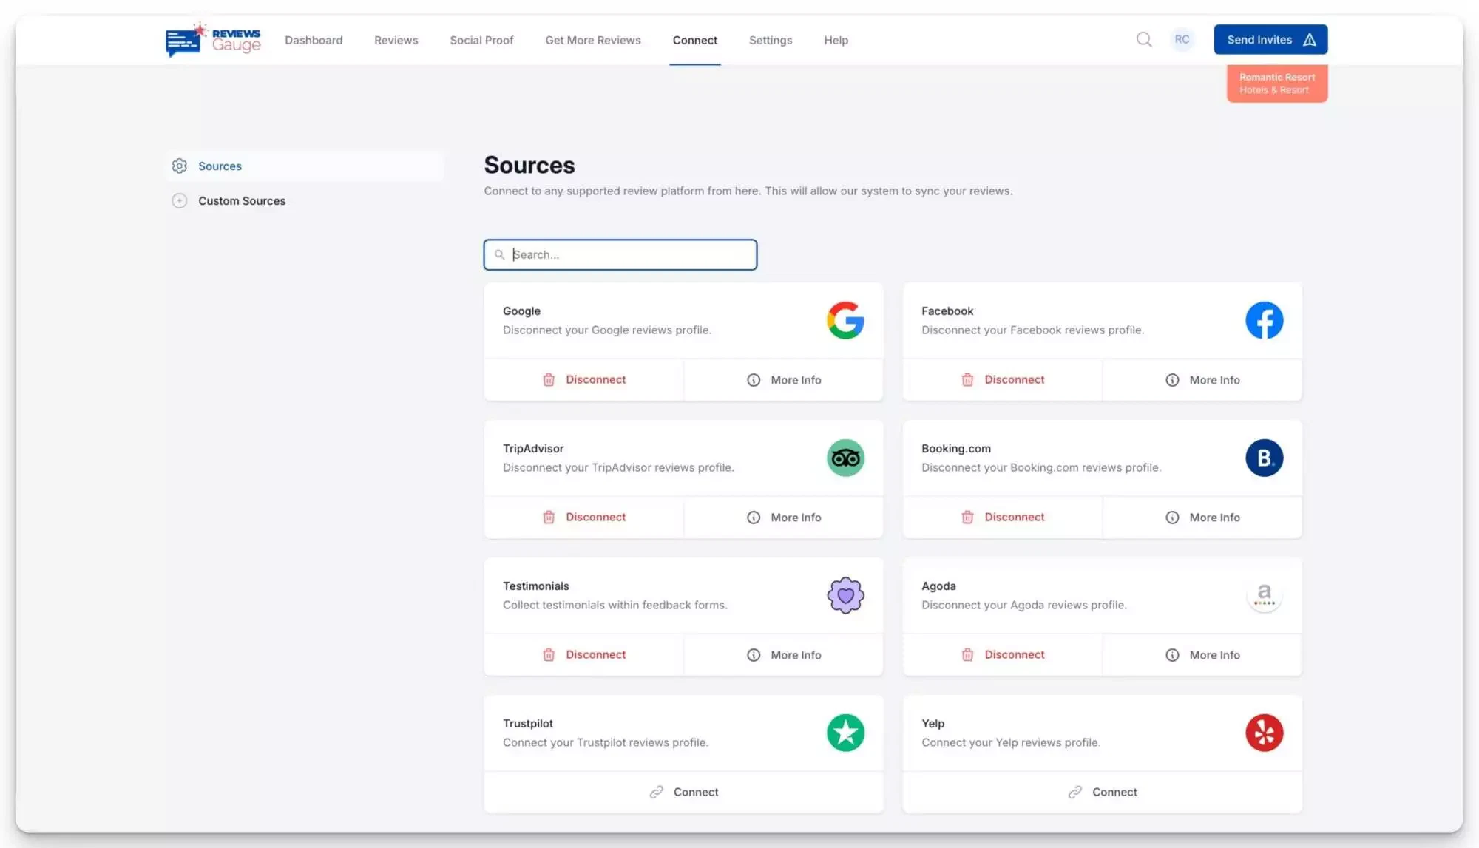The width and height of the screenshot is (1479, 848).
Task: Click the TripAdvisor owl icon
Action: pyautogui.click(x=845, y=458)
